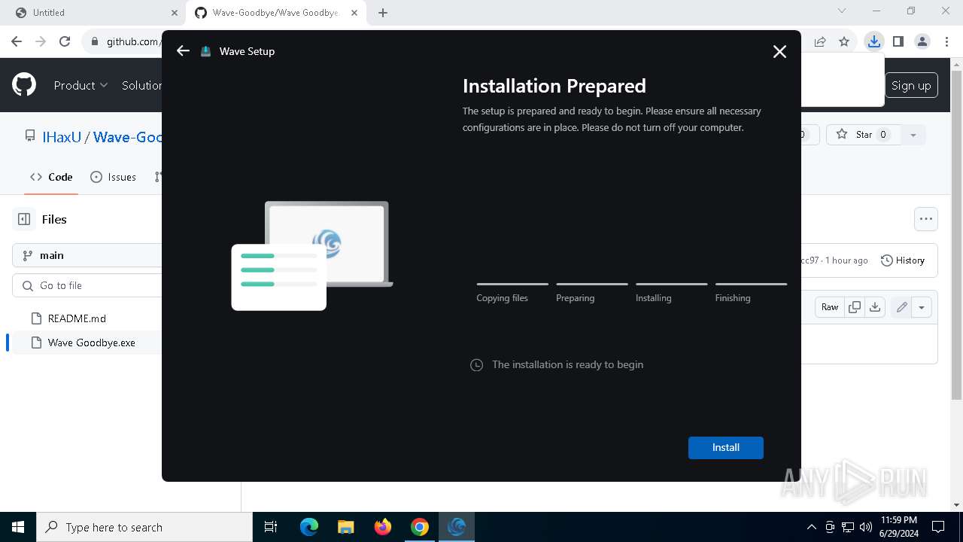Image resolution: width=963 pixels, height=542 pixels.
Task: Copy raw file contents icon
Action: 854,307
